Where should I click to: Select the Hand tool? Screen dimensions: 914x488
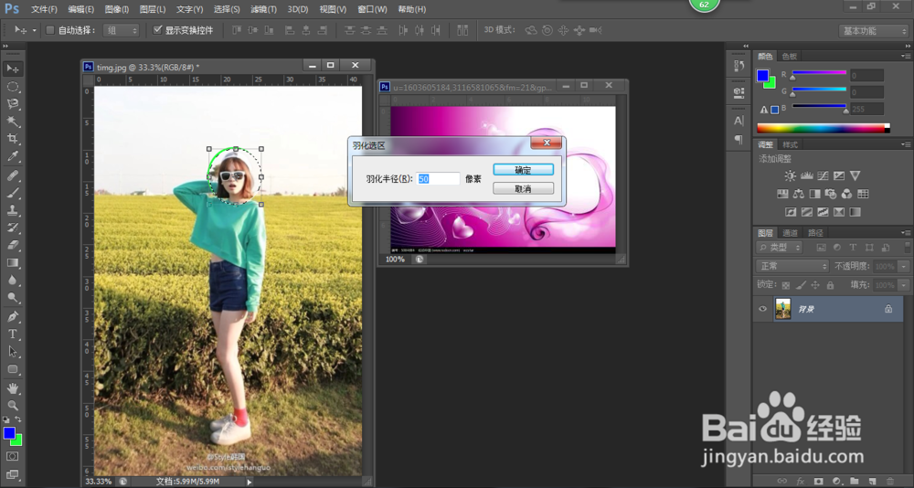click(x=13, y=387)
